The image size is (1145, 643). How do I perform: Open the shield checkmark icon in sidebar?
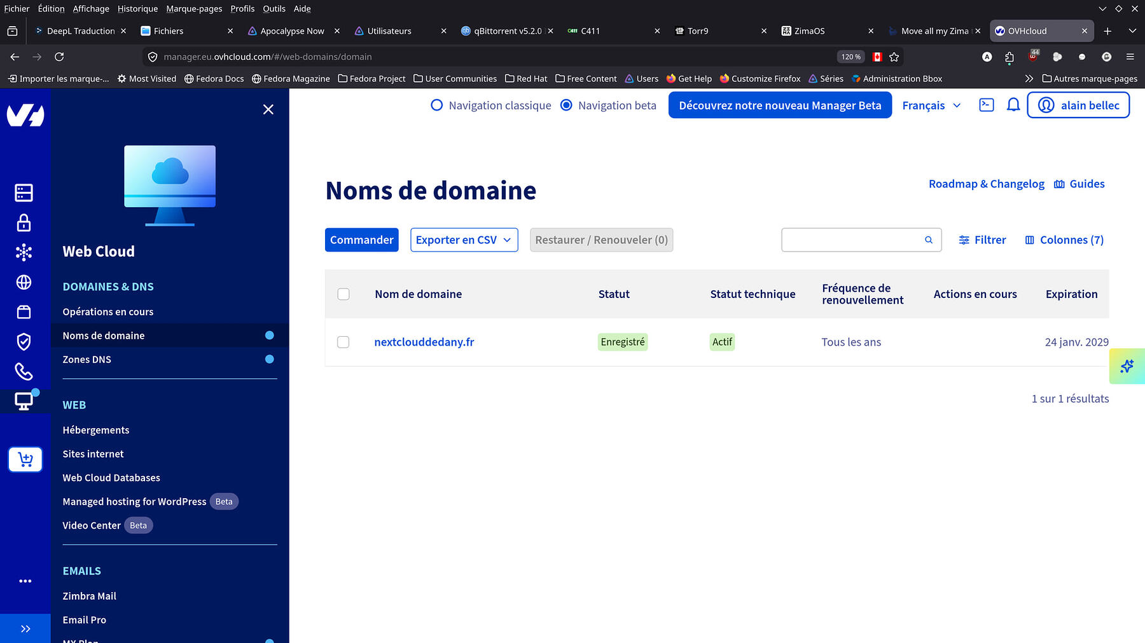(x=24, y=342)
